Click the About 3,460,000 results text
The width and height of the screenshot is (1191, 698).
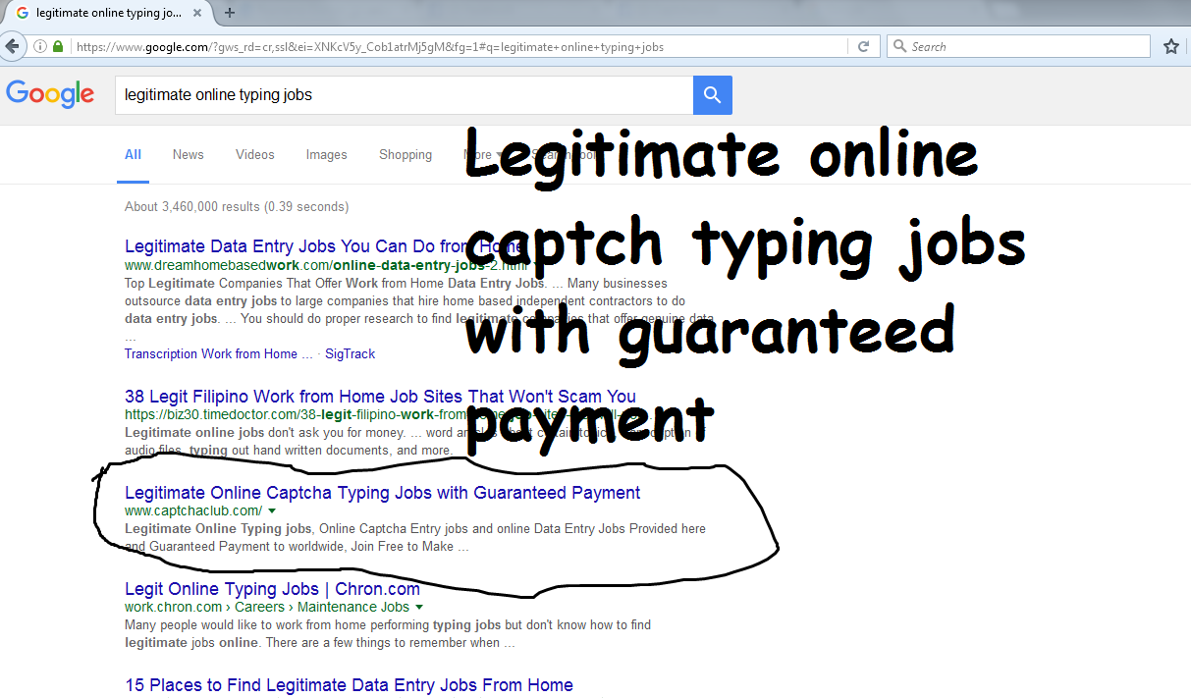237,206
